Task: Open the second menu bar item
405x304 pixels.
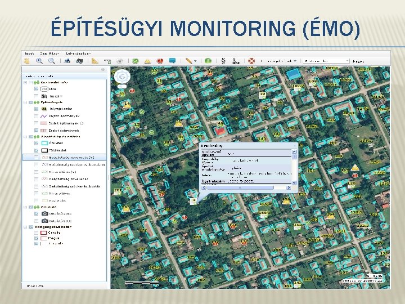Action: click(50, 53)
